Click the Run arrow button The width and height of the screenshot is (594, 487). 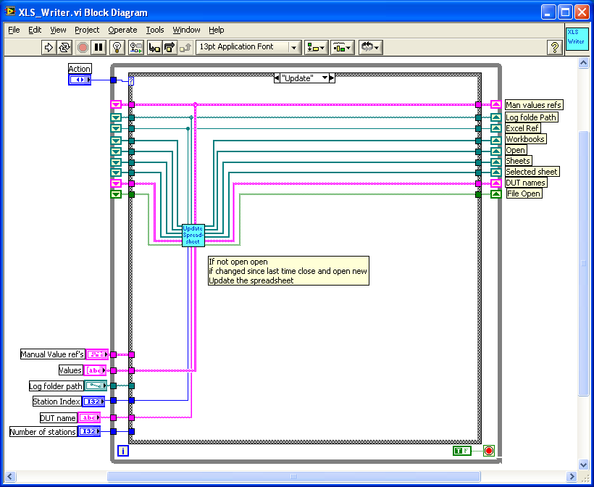[49, 47]
